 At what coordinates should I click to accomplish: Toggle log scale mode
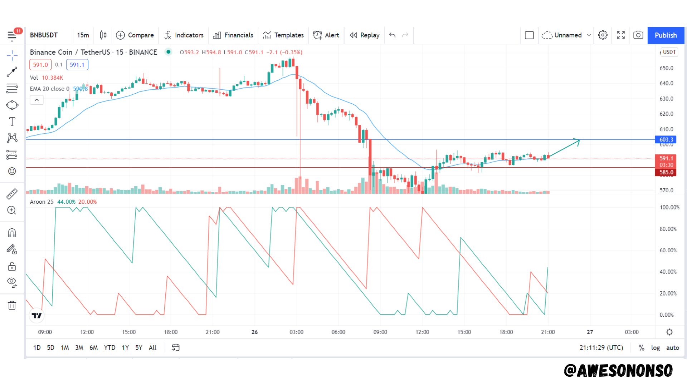coord(656,348)
